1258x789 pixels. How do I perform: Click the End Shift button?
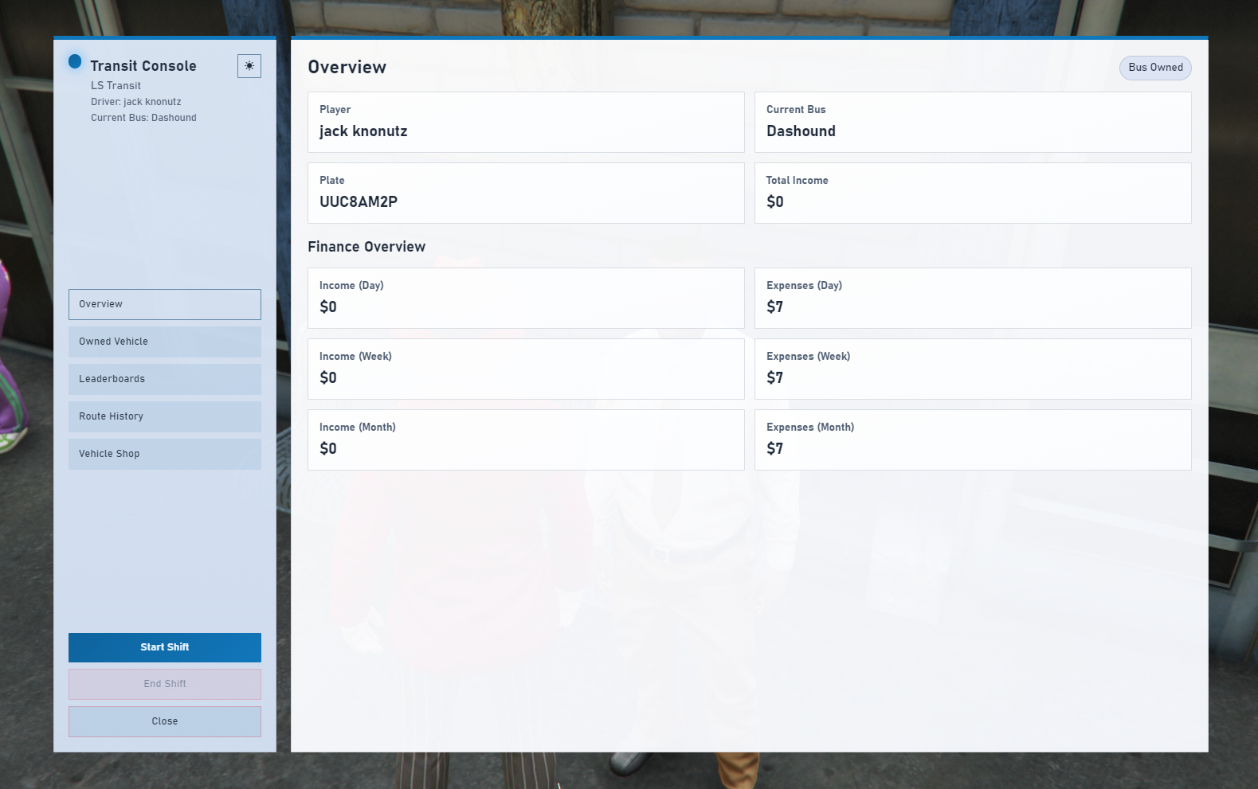click(165, 684)
